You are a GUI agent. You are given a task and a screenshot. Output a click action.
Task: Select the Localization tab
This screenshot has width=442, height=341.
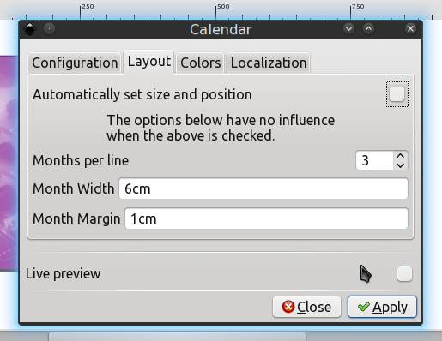point(269,63)
